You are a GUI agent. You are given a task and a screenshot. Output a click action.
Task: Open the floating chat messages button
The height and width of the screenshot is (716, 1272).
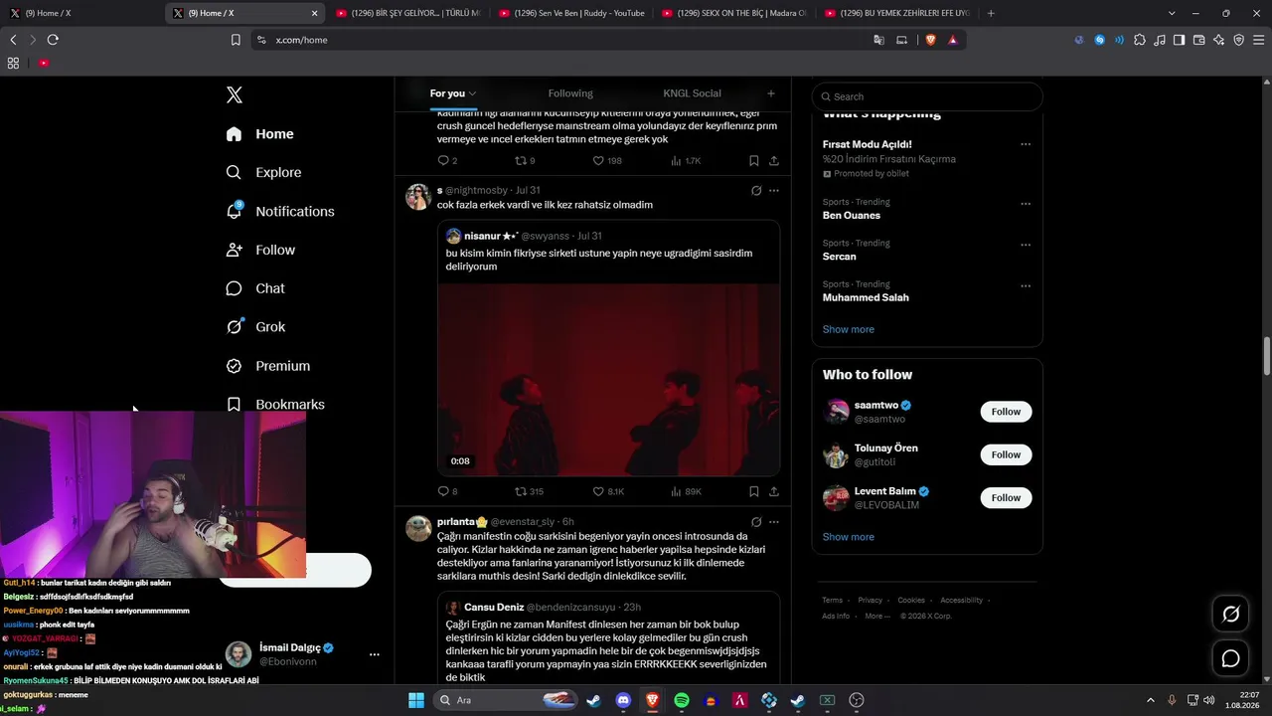(1230, 658)
